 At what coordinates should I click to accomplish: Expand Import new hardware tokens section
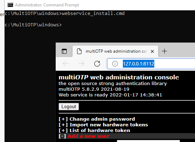(63, 125)
